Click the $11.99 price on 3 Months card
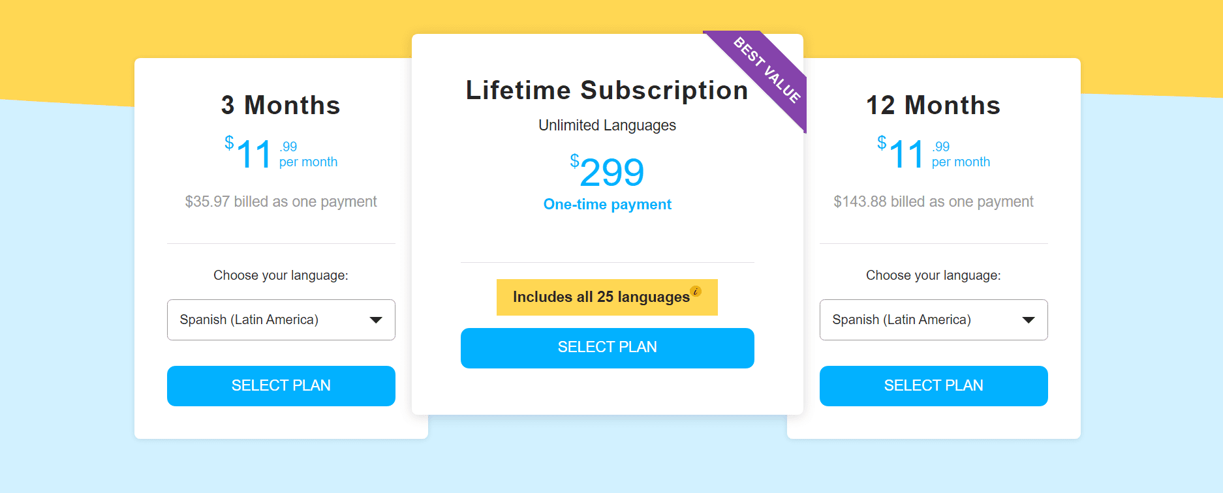The width and height of the screenshot is (1223, 493). (279, 153)
